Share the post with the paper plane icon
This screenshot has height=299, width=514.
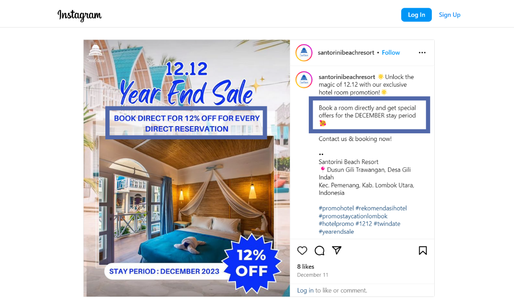pyautogui.click(x=337, y=250)
